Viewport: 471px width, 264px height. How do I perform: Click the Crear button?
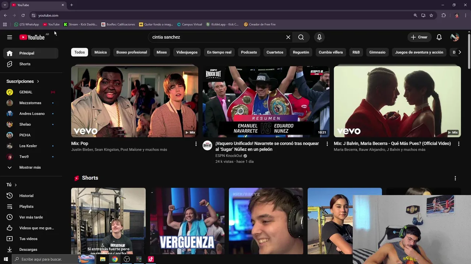419,37
